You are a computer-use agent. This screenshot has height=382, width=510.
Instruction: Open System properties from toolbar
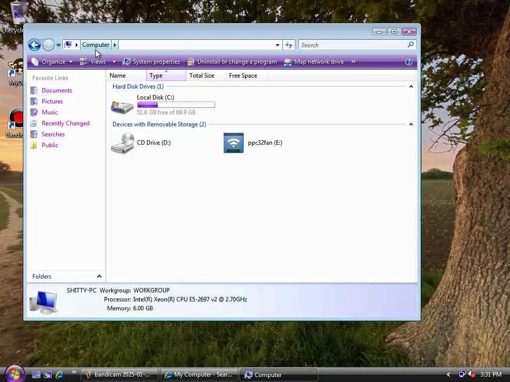point(151,62)
